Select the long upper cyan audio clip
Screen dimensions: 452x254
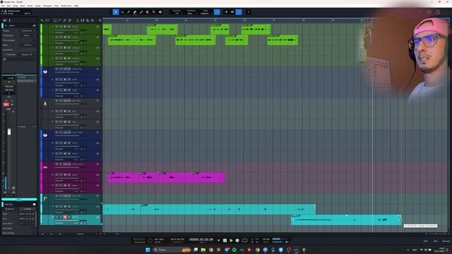(209, 209)
